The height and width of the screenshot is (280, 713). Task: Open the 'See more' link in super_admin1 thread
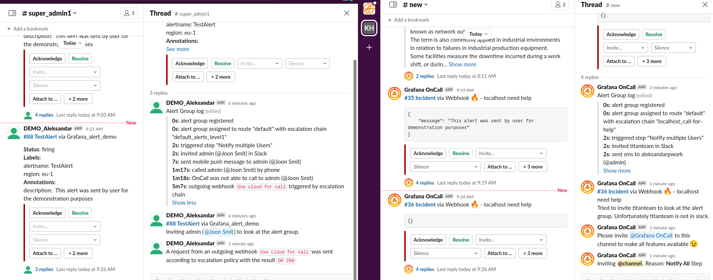pyautogui.click(x=178, y=49)
